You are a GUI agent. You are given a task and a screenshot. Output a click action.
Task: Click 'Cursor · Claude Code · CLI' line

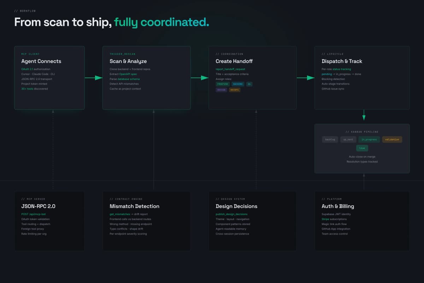(x=38, y=74)
